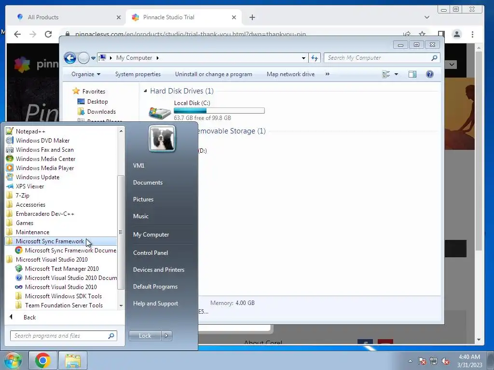Open Help and Support
The width and height of the screenshot is (494, 370).
[155, 304]
